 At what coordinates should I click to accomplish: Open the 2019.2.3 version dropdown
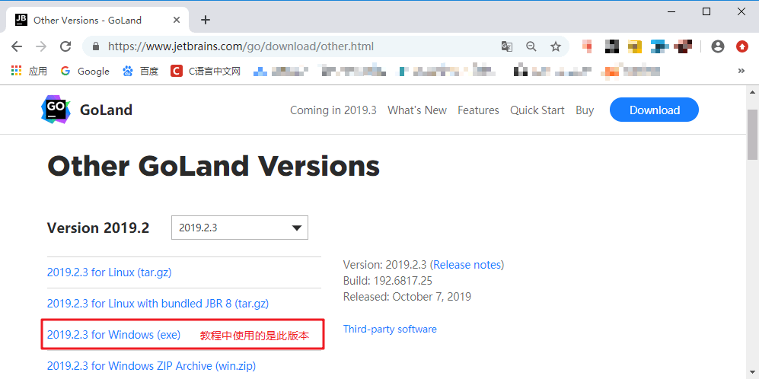tap(240, 228)
